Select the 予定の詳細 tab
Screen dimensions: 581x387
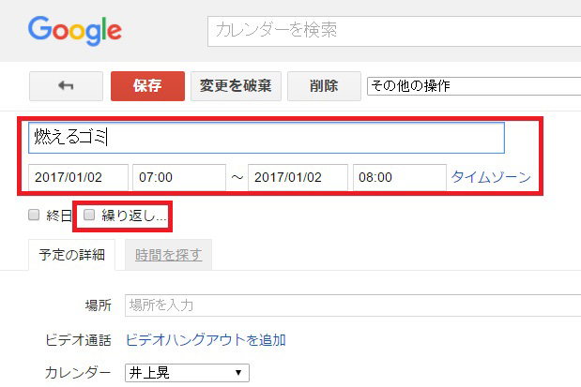[72, 255]
